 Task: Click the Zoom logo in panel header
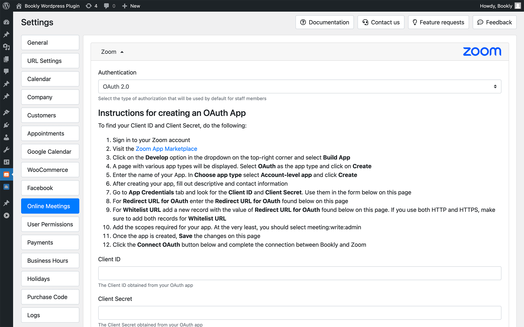click(x=482, y=52)
